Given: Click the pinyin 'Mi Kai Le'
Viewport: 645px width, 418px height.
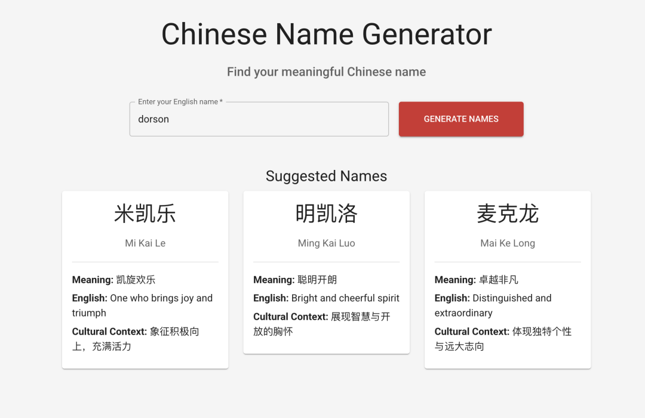Looking at the screenshot, I should click(145, 243).
